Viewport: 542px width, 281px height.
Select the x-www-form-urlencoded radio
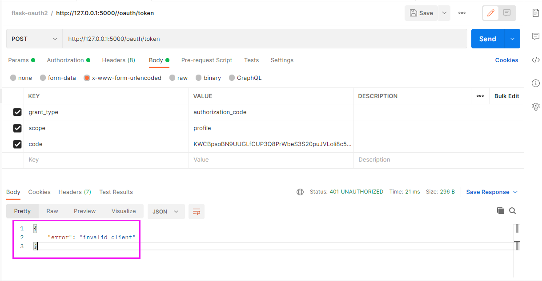tap(87, 78)
